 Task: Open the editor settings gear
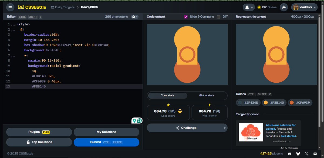[x=134, y=16]
